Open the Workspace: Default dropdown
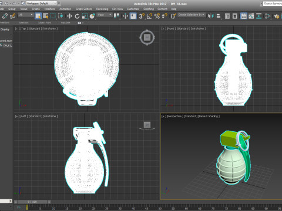The image size is (282, 211). [x=41, y=4]
